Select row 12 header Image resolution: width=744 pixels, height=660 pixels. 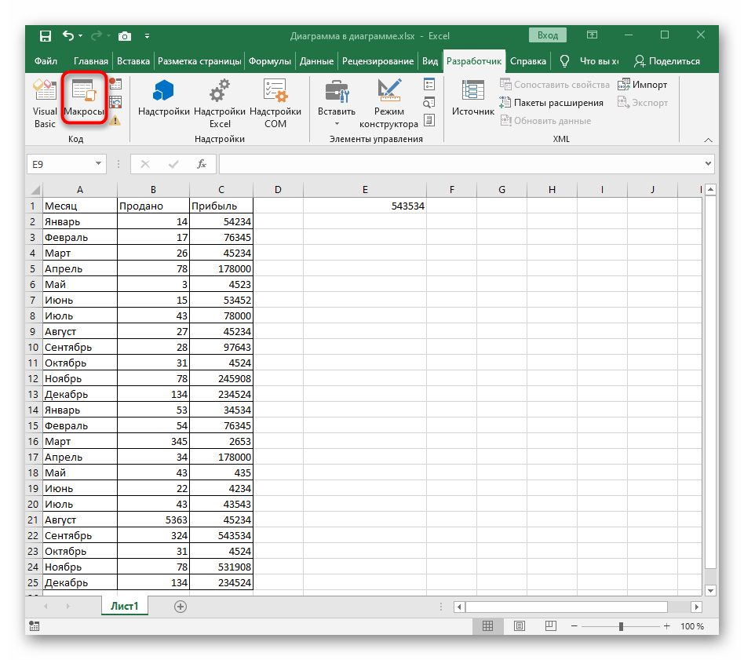[33, 378]
